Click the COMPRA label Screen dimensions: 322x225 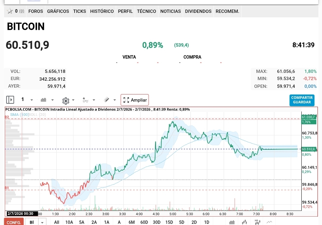point(192,57)
